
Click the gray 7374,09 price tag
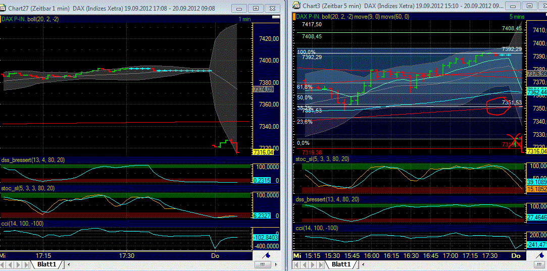pyautogui.click(x=263, y=90)
